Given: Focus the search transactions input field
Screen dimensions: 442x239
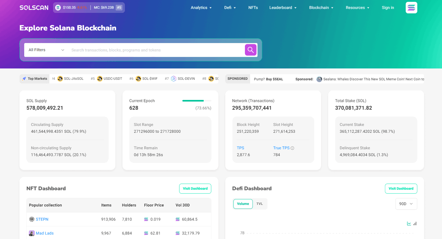Looking at the screenshot, I should coord(156,50).
